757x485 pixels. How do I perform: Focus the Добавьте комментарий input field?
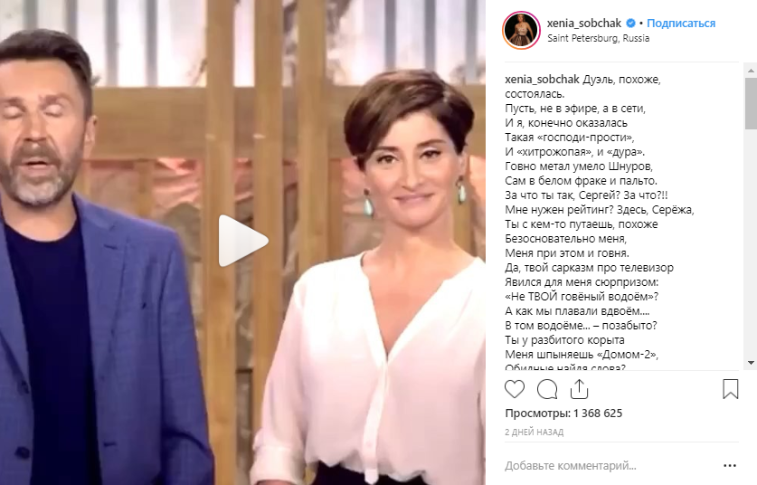click(x=610, y=466)
